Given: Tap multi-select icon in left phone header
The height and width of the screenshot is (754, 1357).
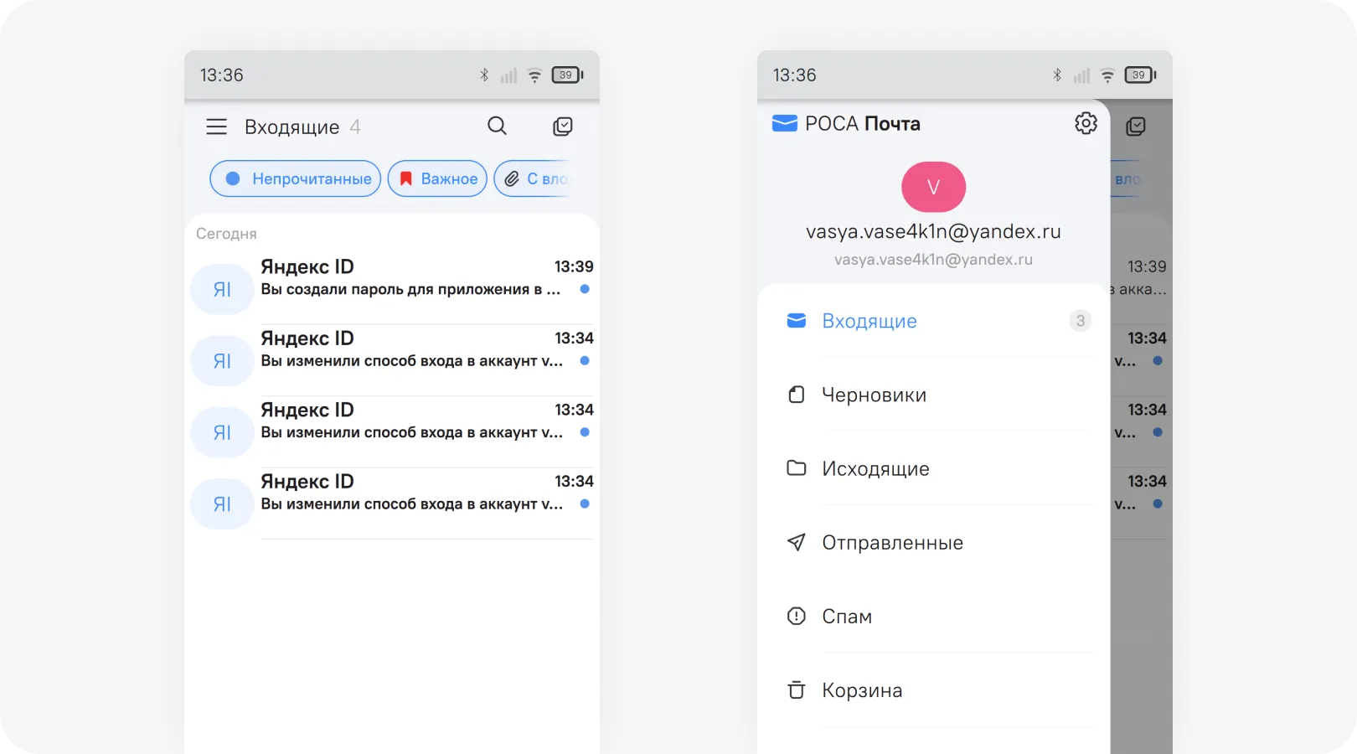Looking at the screenshot, I should (x=563, y=127).
